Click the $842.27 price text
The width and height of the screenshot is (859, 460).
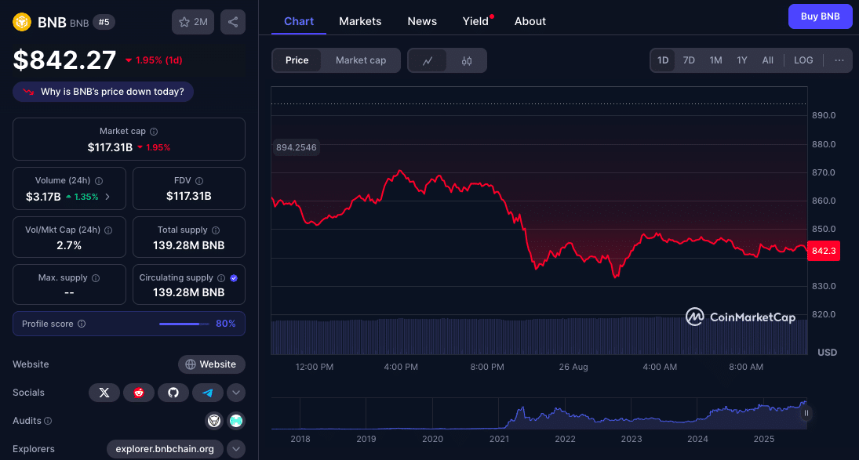[64, 60]
